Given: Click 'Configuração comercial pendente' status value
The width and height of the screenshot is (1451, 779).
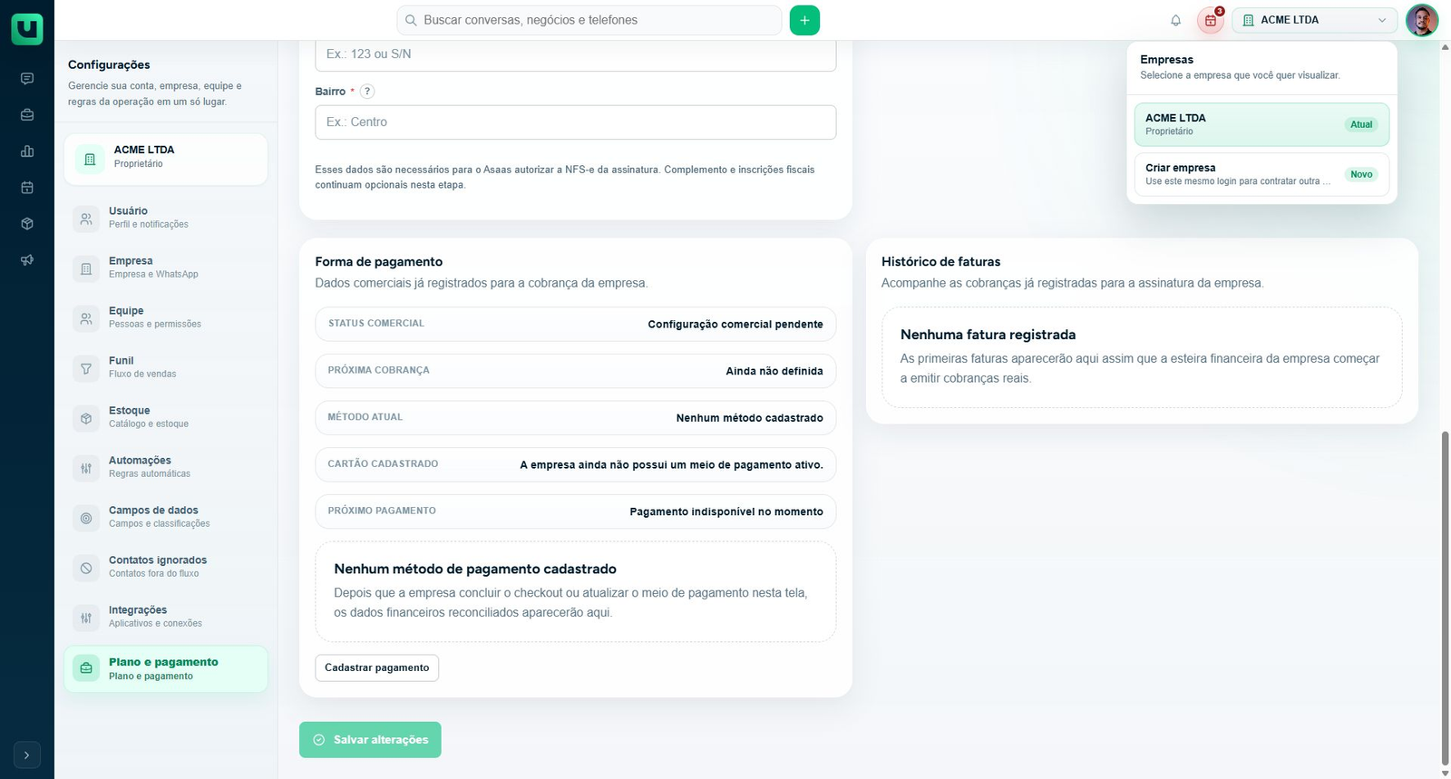Looking at the screenshot, I should click(735, 325).
